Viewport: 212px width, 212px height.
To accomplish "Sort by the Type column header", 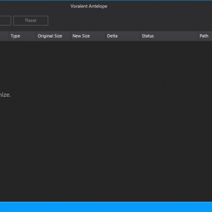I will coord(23,36).
